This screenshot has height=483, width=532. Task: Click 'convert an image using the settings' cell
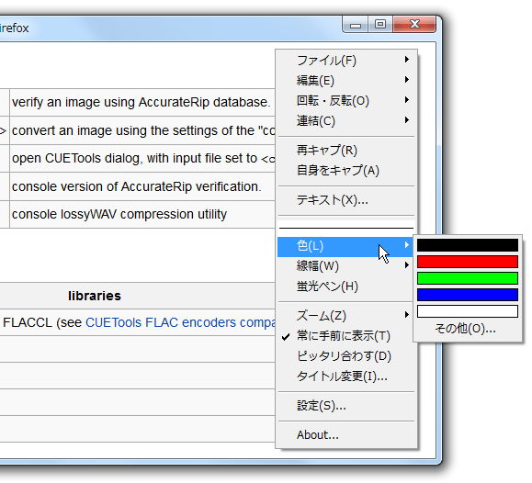(143, 130)
